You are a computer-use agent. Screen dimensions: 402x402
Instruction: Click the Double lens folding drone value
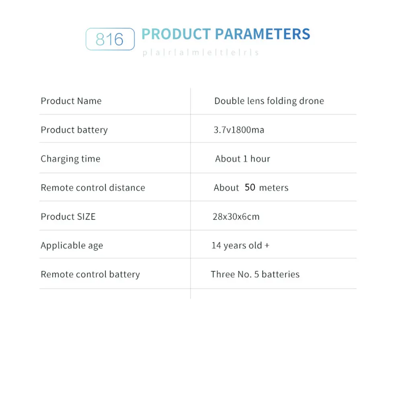269,101
